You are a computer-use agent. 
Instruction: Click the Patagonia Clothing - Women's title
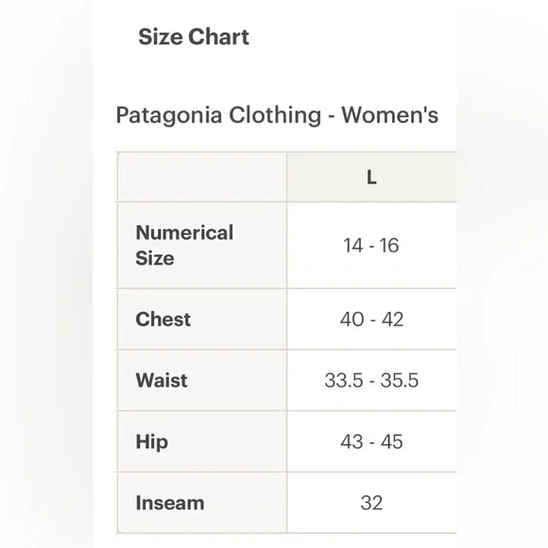pos(277,115)
